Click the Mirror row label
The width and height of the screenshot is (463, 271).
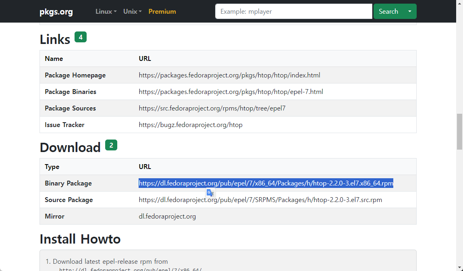(x=55, y=216)
